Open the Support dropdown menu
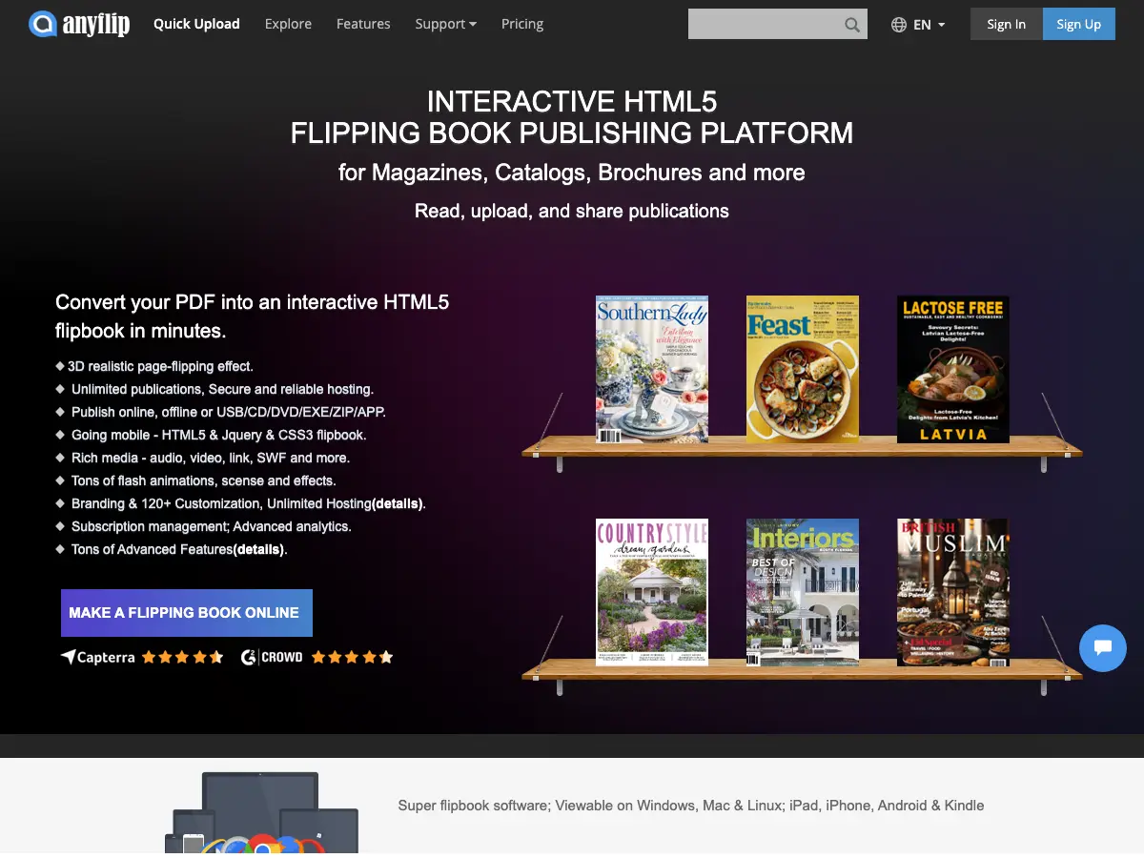Viewport: 1144px width, 858px height. 445,24
